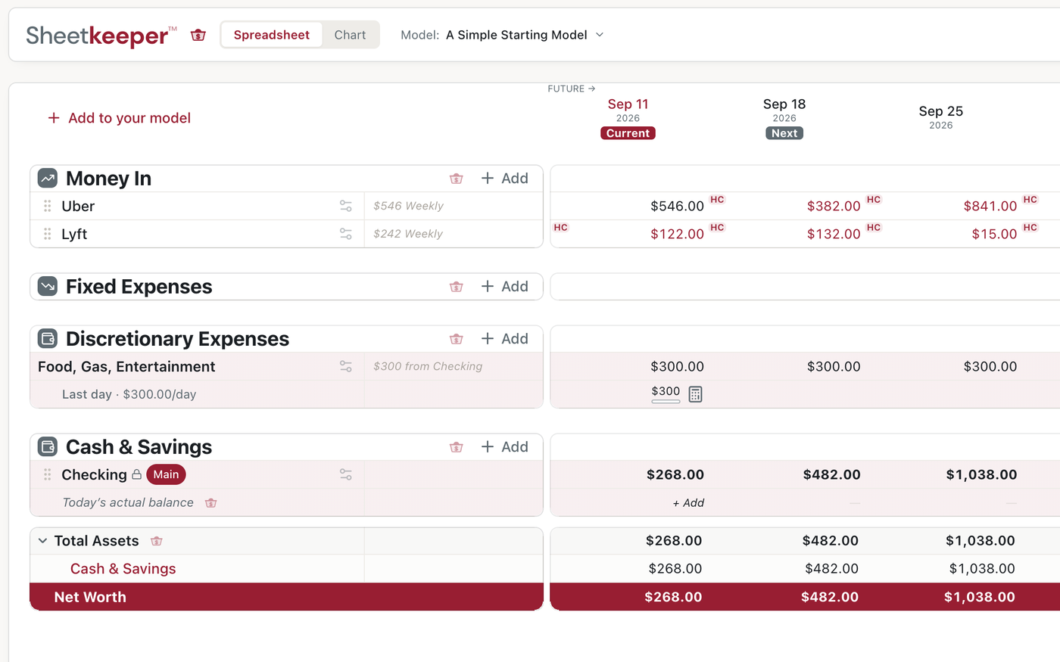Image resolution: width=1060 pixels, height=662 pixels.
Task: Click the drag handle for the Checking row
Action: pyautogui.click(x=47, y=474)
